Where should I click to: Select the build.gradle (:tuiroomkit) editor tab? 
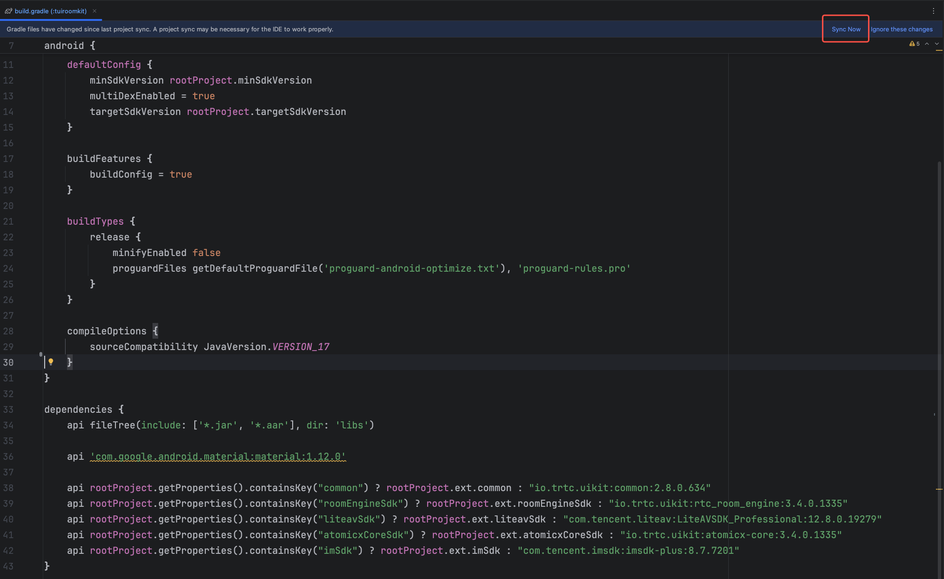[x=50, y=11]
